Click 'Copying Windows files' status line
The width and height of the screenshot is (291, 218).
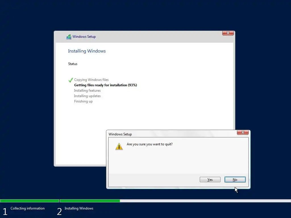91,80
